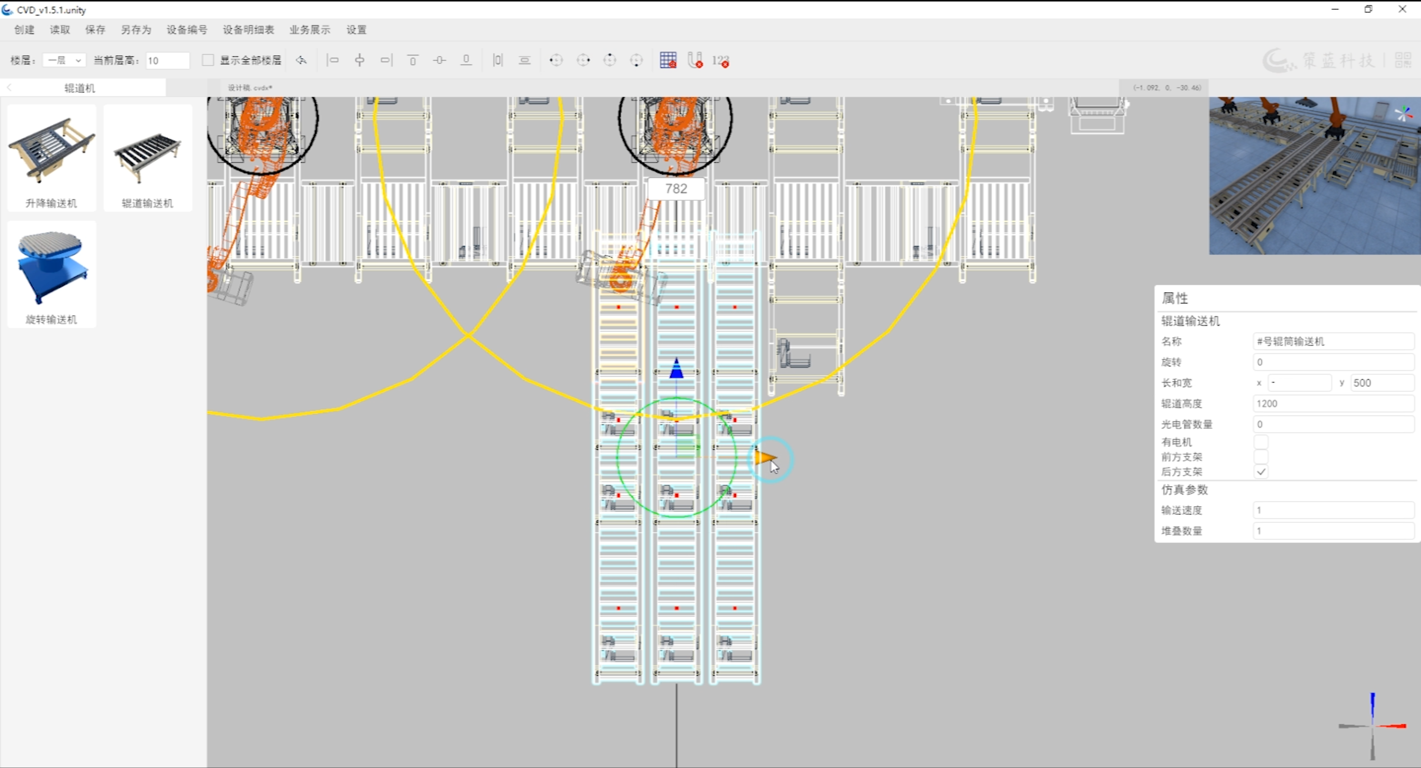The image size is (1421, 768).
Task: Enable the 显示全部楼层 checkbox
Action: coord(208,60)
